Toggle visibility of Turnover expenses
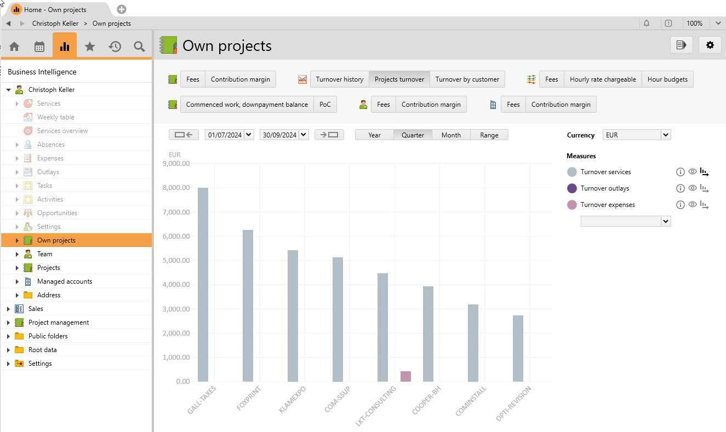This screenshot has height=432, width=726. click(693, 205)
